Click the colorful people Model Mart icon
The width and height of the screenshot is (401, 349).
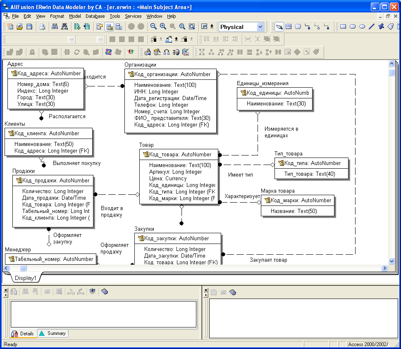tap(131, 52)
